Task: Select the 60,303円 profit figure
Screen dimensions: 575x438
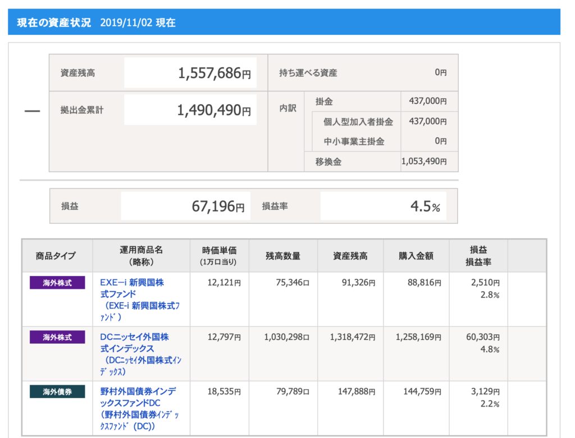Action: [x=483, y=337]
